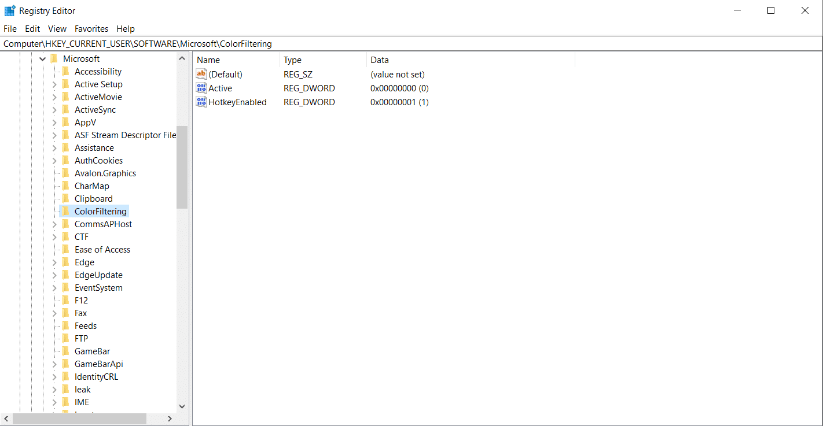Click the registry path address bar
This screenshot has width=823, height=426.
(x=411, y=43)
